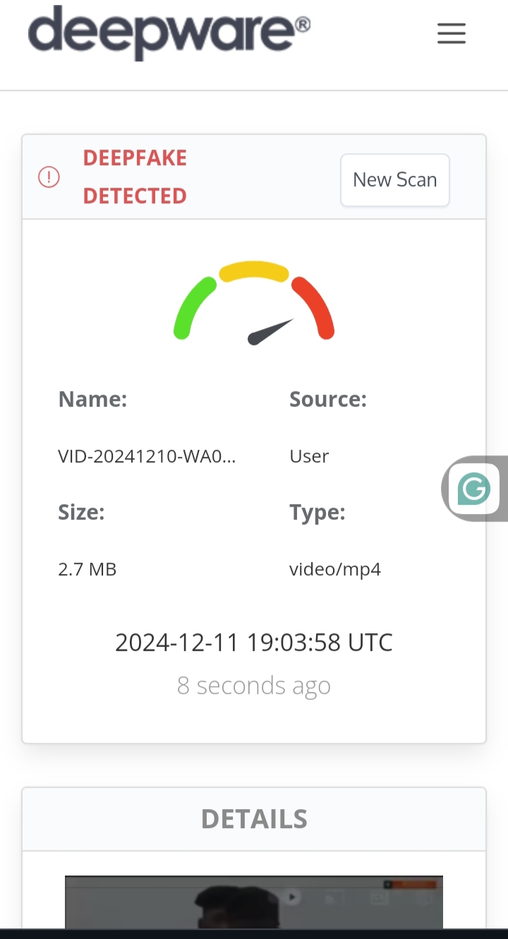Screen dimensions: 508x939
Task: Click the 8 seconds ago text
Action: (x=254, y=686)
